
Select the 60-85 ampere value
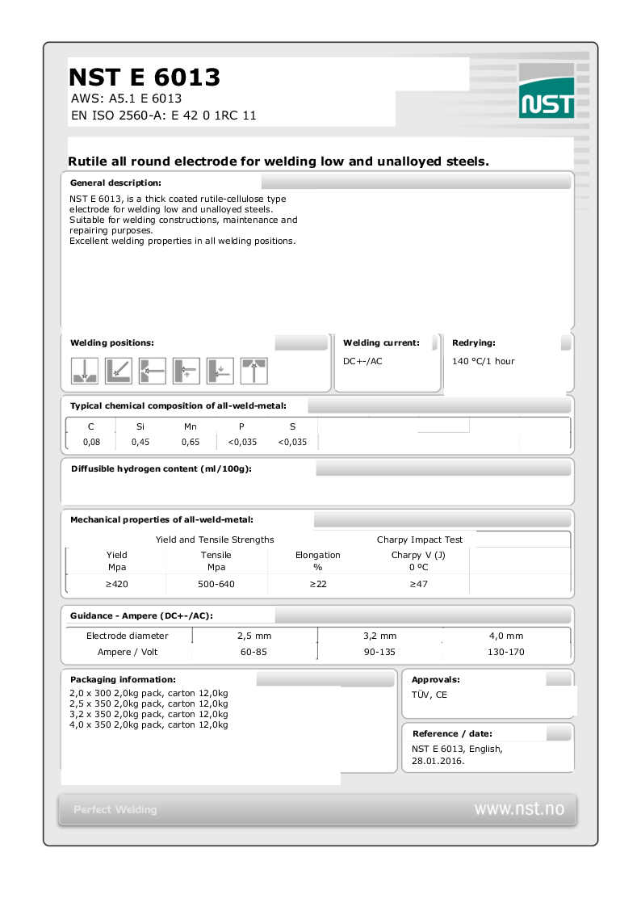pyautogui.click(x=253, y=652)
